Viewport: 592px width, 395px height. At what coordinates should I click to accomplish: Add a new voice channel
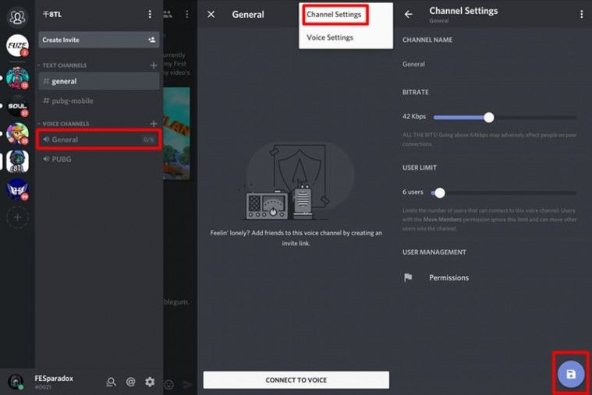pos(154,124)
